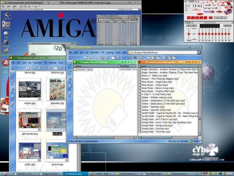234x176 pixels.
Task: Click the equalizer Preamp slider
Action: tap(189, 34)
